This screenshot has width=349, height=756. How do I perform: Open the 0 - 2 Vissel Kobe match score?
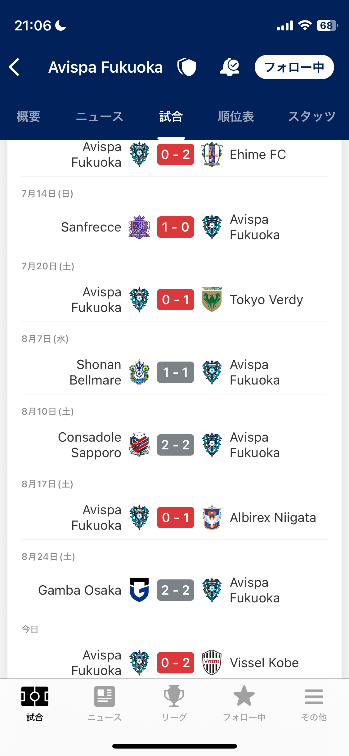(176, 663)
